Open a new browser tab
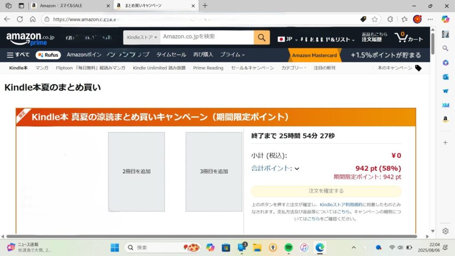This screenshot has height=256, width=455. click(x=205, y=5)
